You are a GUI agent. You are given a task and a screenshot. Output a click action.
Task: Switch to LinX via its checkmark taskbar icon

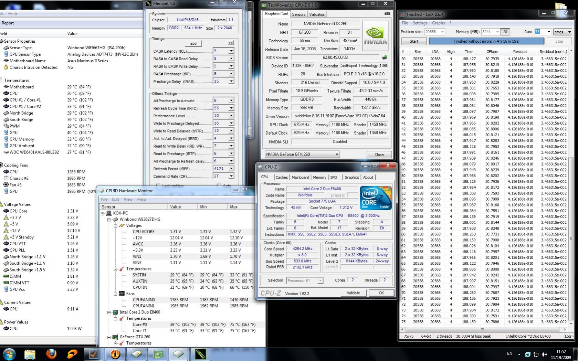tap(94, 354)
